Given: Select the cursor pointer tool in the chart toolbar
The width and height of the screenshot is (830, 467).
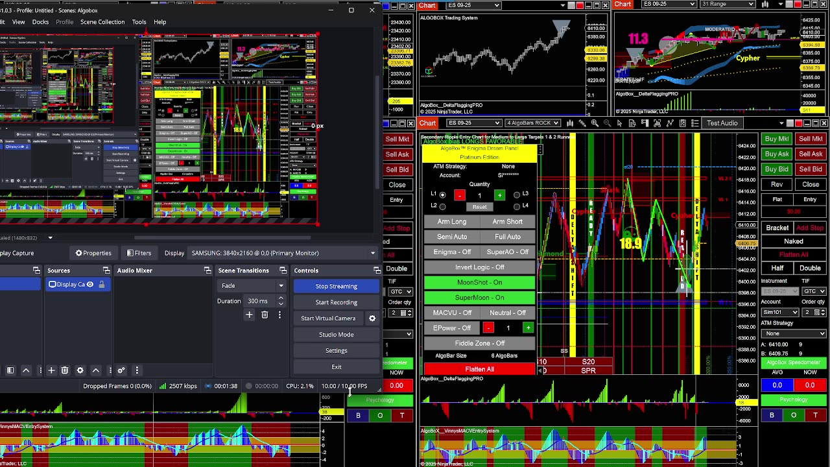Looking at the screenshot, I should click(620, 123).
